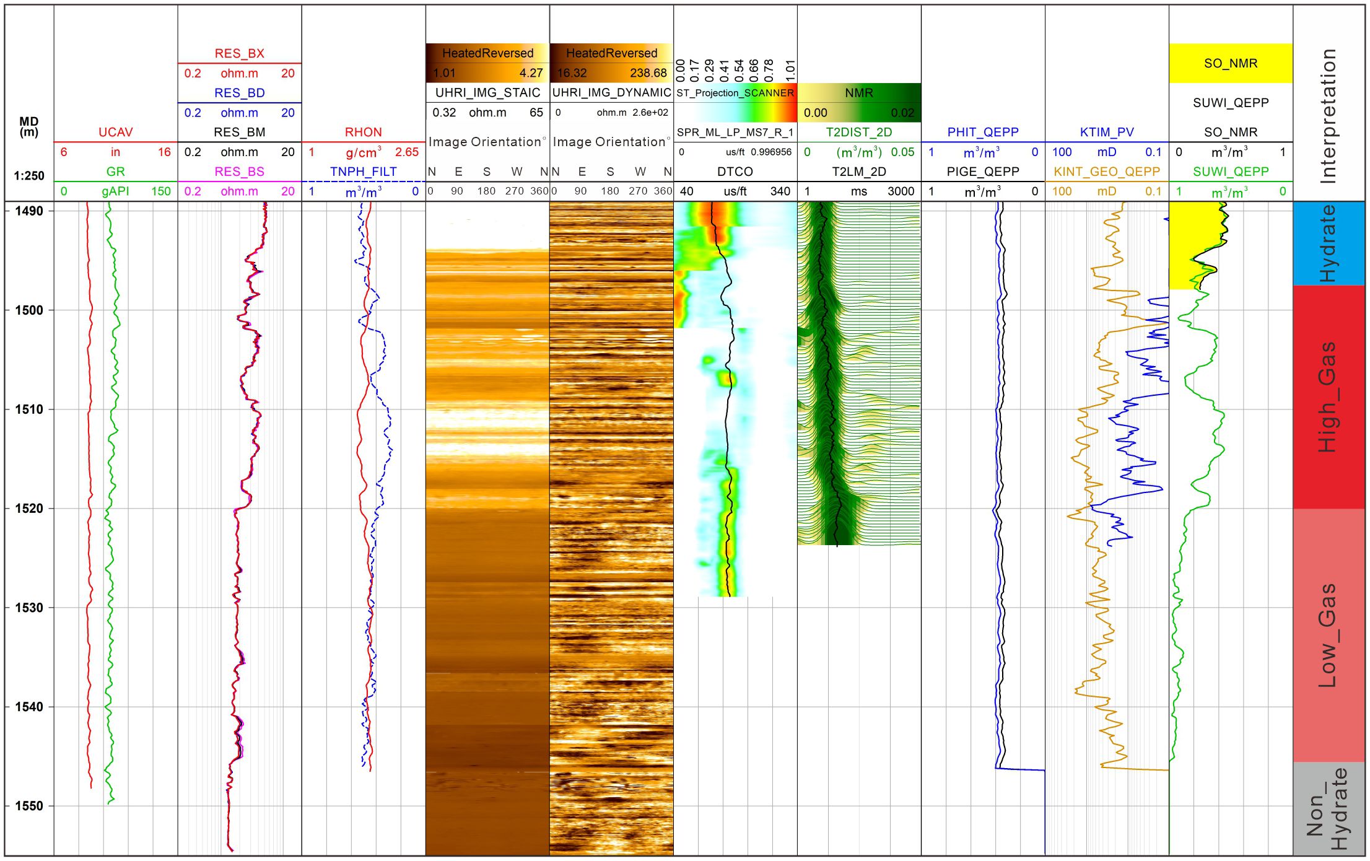Screen dimensions: 1370x861
Task: Select the T2DIST_2D label
Action: coord(859,132)
